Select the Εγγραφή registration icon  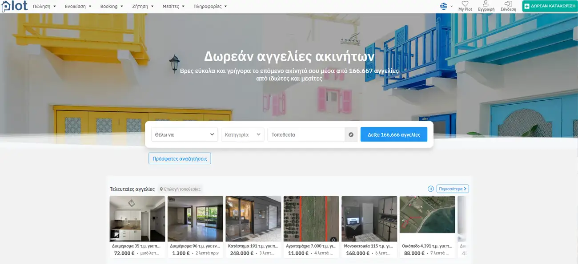pos(486,5)
